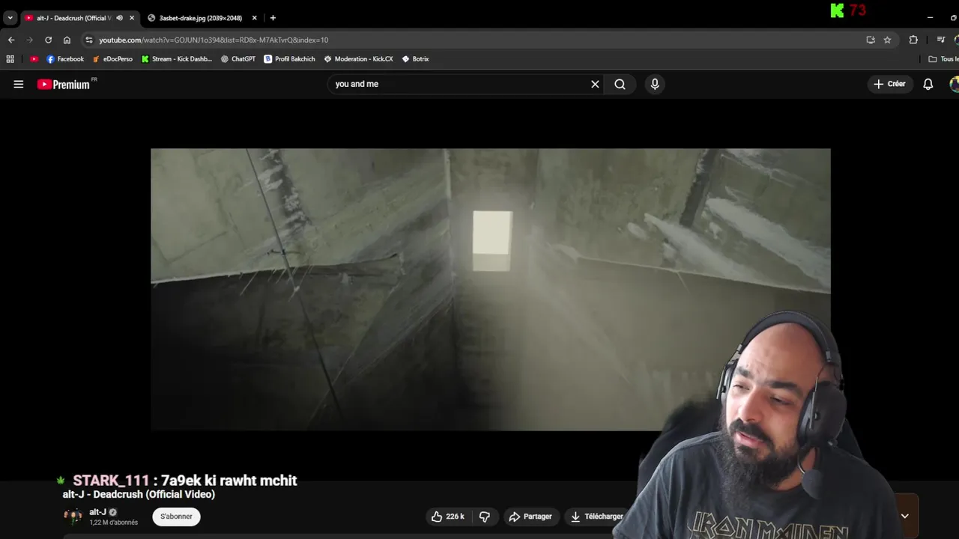
Task: Bookmark this page with the star
Action: (x=887, y=40)
